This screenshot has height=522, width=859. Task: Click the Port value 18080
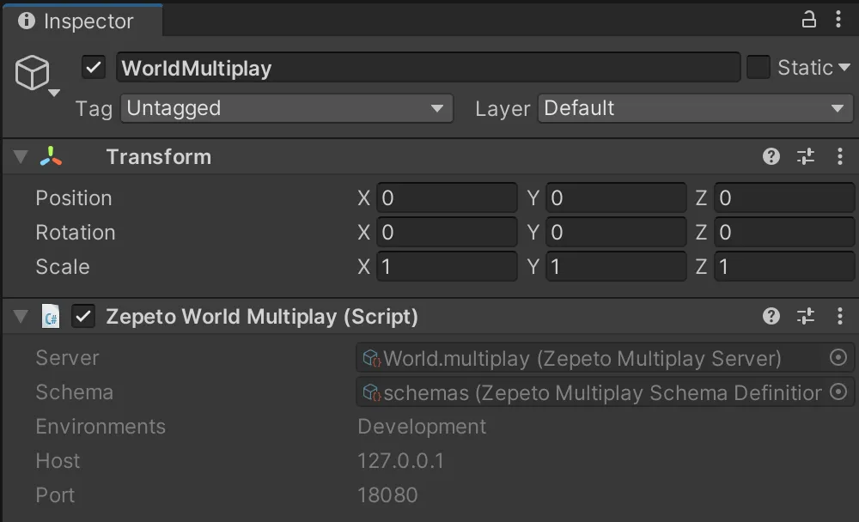(x=387, y=495)
